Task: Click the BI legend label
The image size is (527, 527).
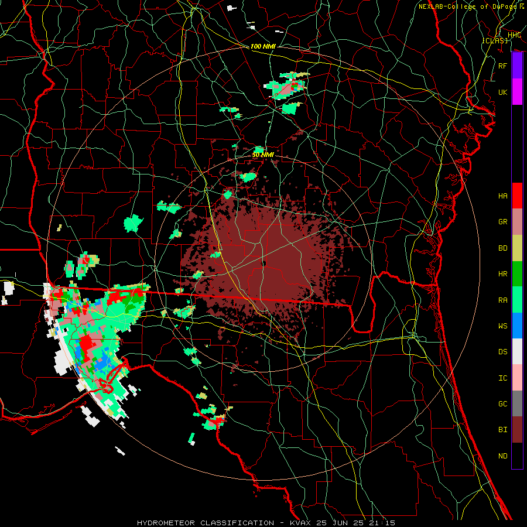Action: (503, 430)
